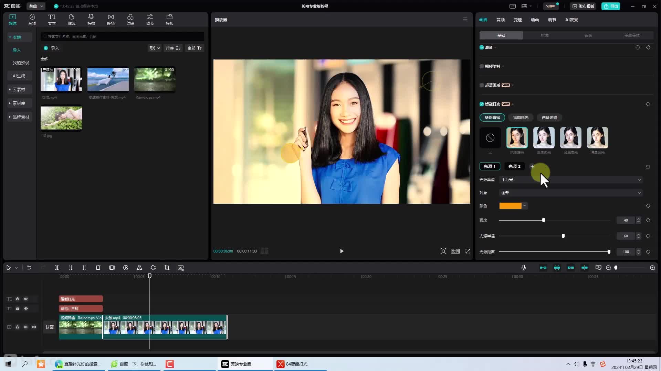
Task: Play the video in the player
Action: (x=342, y=251)
